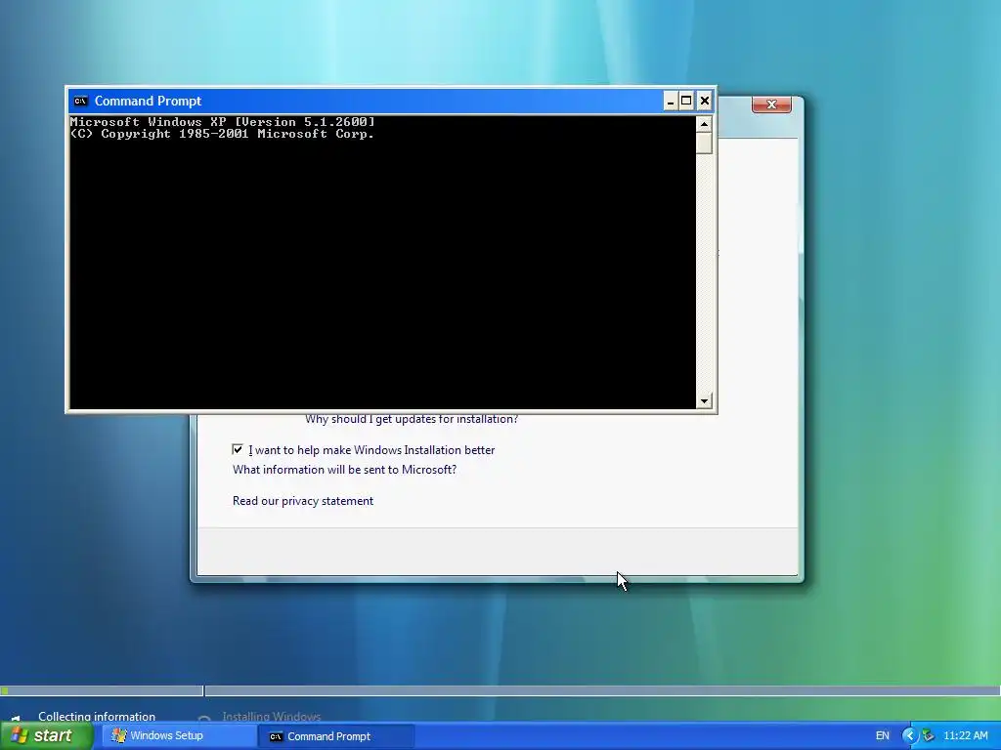The width and height of the screenshot is (1001, 750).
Task: Click the 11:22 AM clock
Action: pos(965,736)
